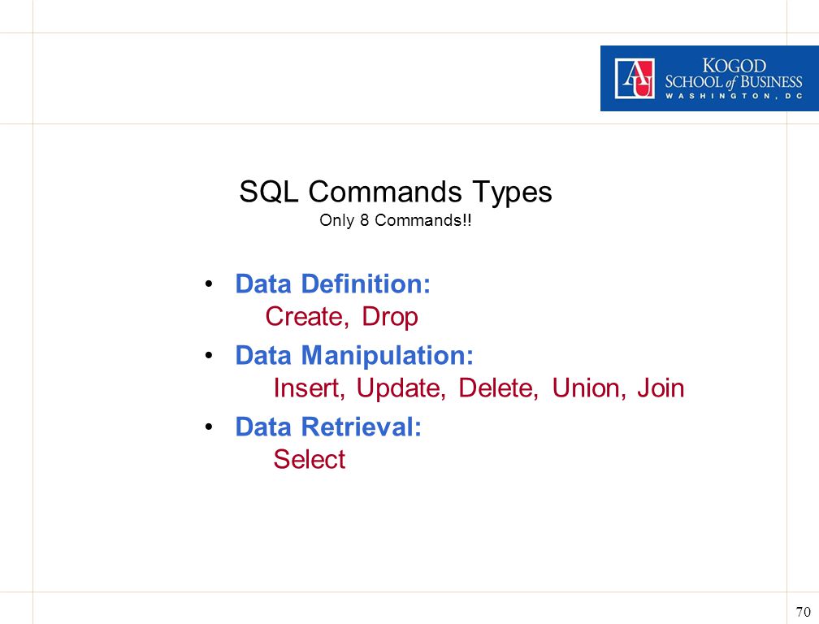Image resolution: width=819 pixels, height=624 pixels.
Task: Select the Data Manipulation heading
Action: pos(354,356)
